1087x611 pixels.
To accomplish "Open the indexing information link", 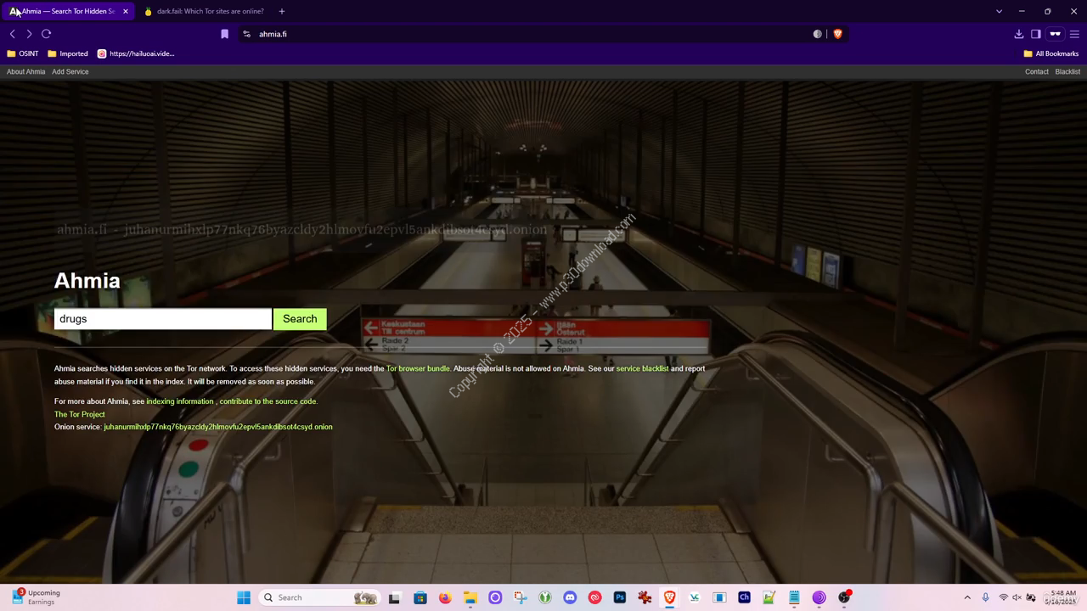I will [179, 401].
